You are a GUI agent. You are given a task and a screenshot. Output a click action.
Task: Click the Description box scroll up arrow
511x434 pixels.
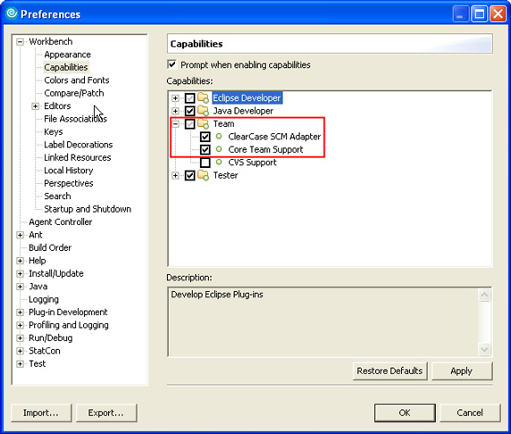tap(484, 295)
